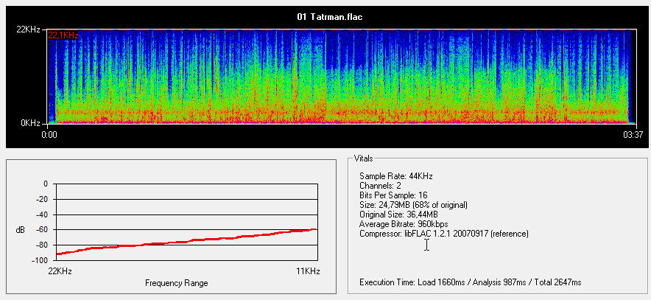
Task: Click the file title 01 Tatman.flac
Action: [325, 16]
